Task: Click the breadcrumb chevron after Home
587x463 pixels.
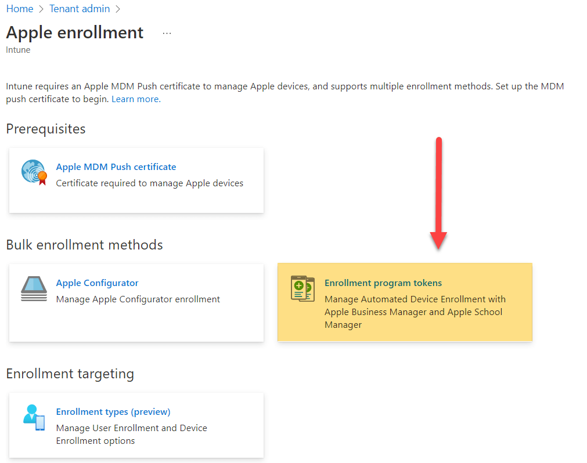Action: click(x=41, y=9)
